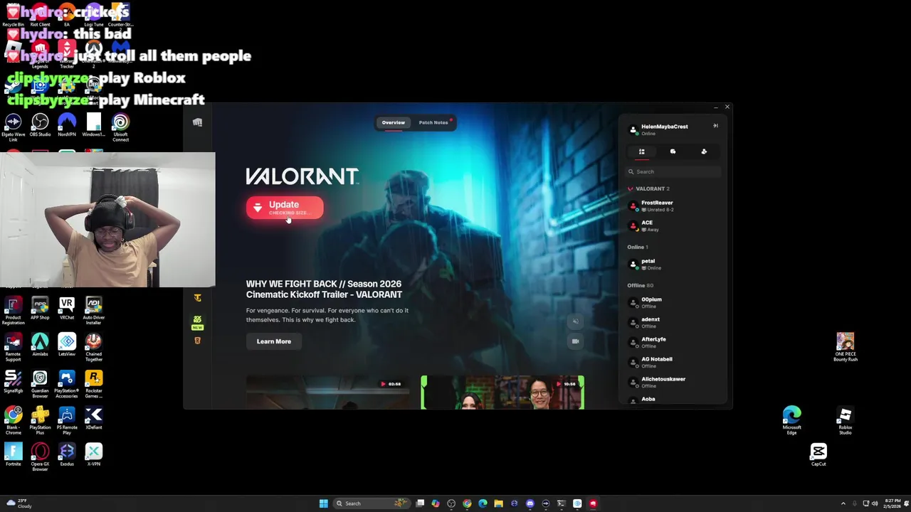
Task: Mute the background video sound icon
Action: [576, 321]
